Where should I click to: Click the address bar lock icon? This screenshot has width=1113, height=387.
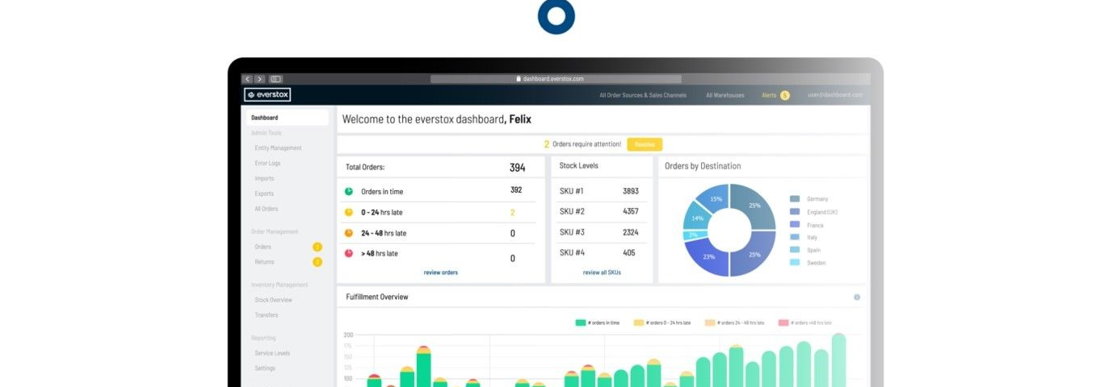[519, 79]
